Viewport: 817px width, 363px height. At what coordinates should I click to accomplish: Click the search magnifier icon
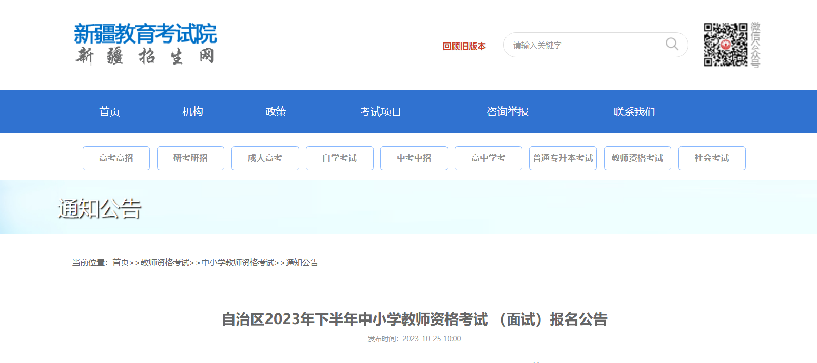(672, 45)
